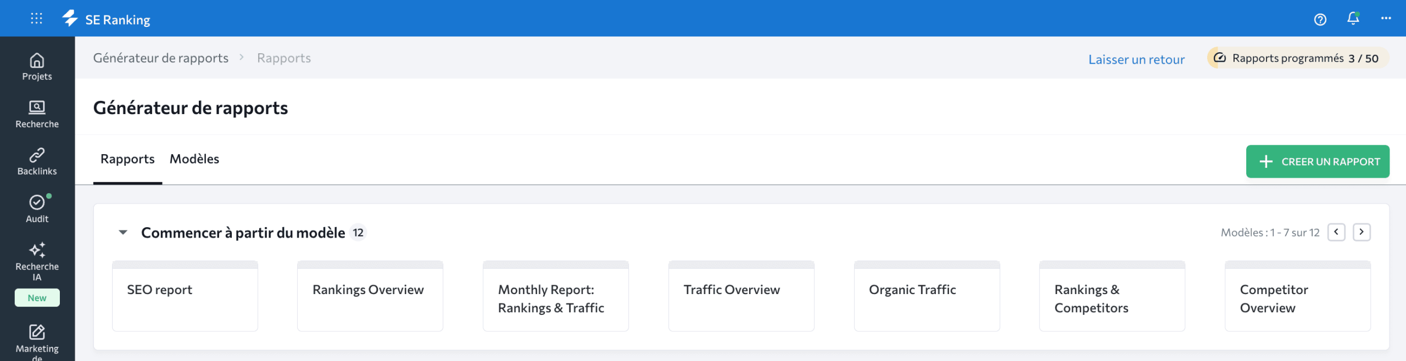Click the Générateur de rapports page heading

point(191,108)
